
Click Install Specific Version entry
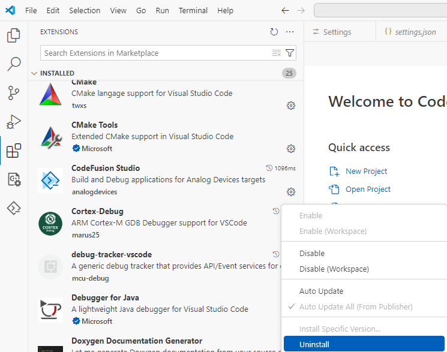(364, 329)
